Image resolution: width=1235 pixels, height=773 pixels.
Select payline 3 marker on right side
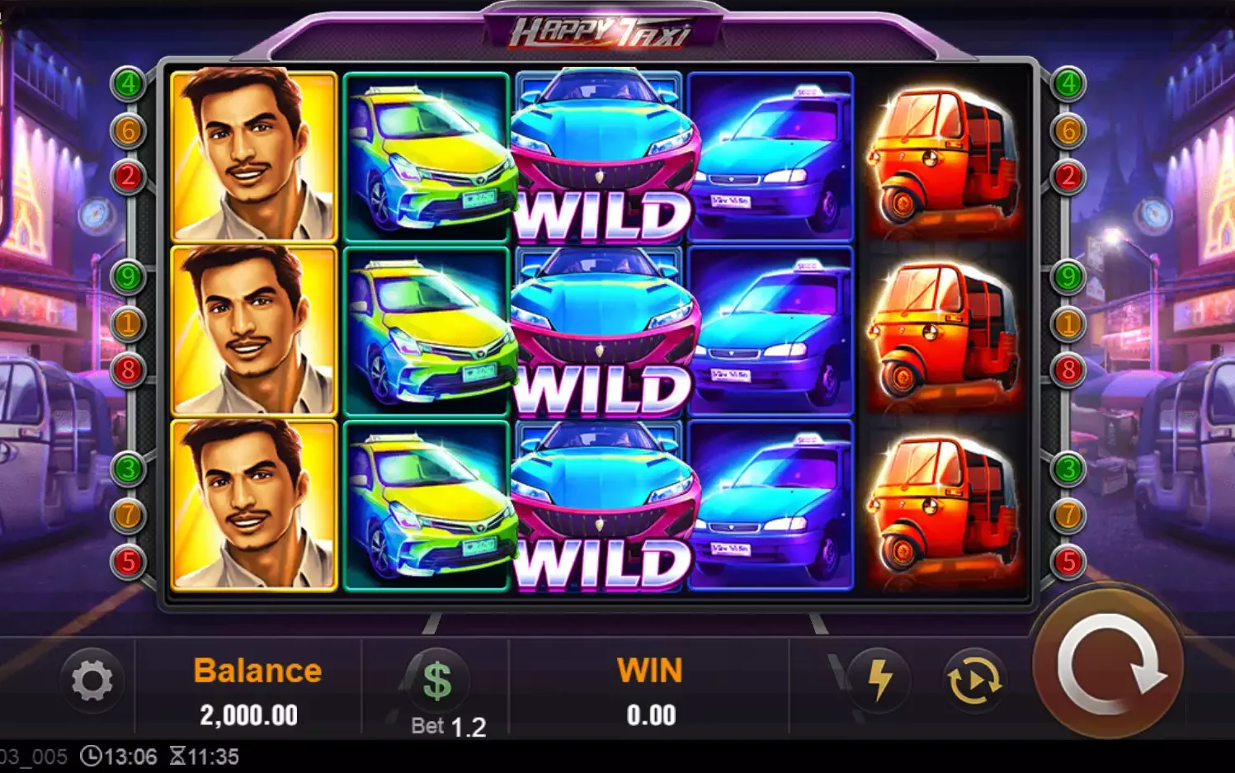coord(1068,469)
